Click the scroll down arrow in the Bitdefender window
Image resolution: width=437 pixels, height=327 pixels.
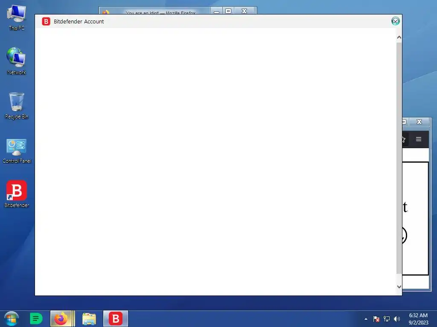tap(399, 287)
